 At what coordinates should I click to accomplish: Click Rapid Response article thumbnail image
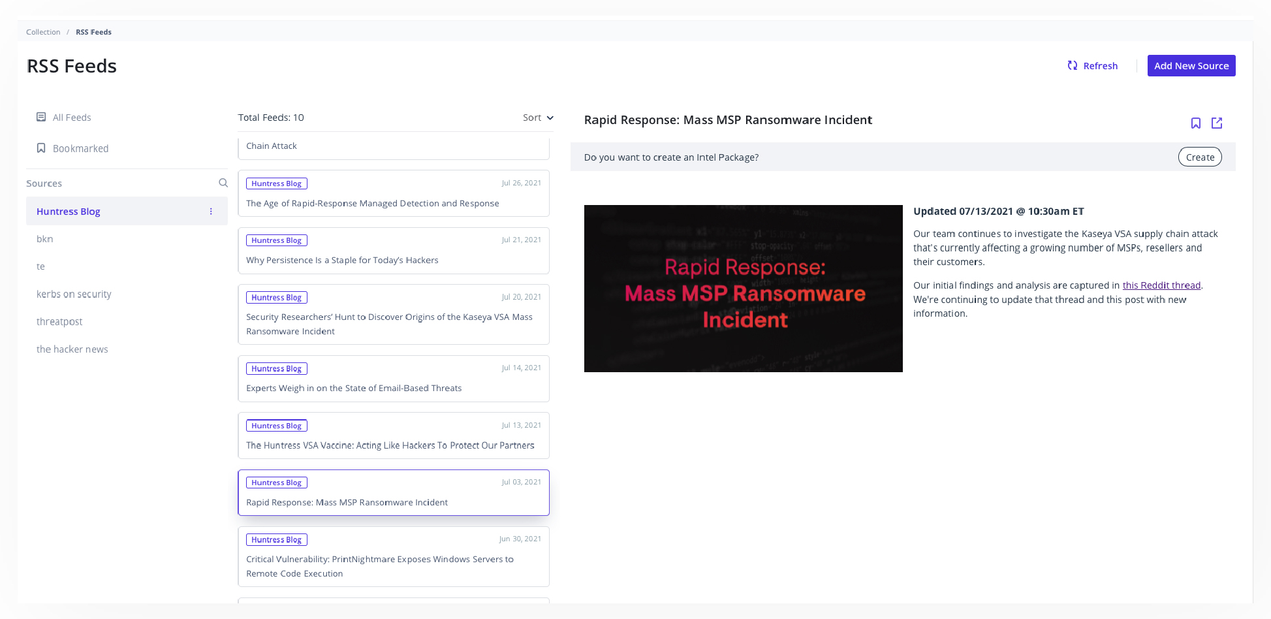(x=743, y=289)
